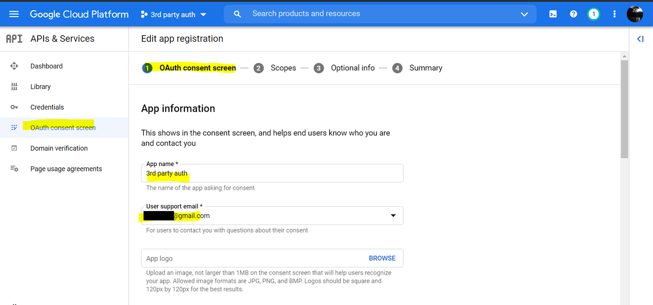Click the App logo file field
The image size is (653, 305).
pos(272,258)
